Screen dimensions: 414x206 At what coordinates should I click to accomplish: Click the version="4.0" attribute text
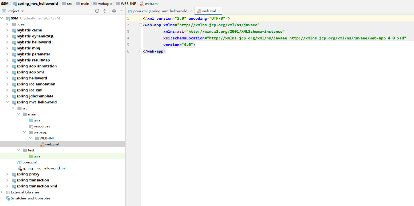[178, 45]
